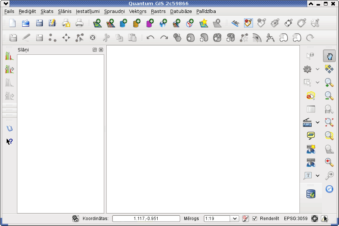The width and height of the screenshot is (339, 226).
Task: Expand the select features dropdown arrow
Action: pyautogui.click(x=317, y=82)
